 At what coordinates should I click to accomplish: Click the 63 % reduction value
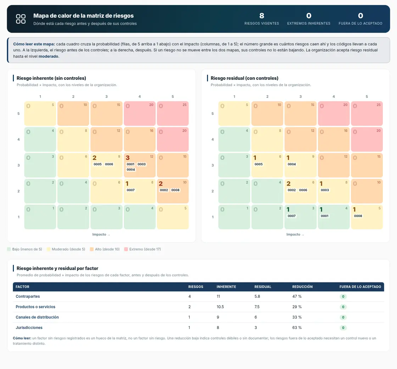[x=297, y=327]
